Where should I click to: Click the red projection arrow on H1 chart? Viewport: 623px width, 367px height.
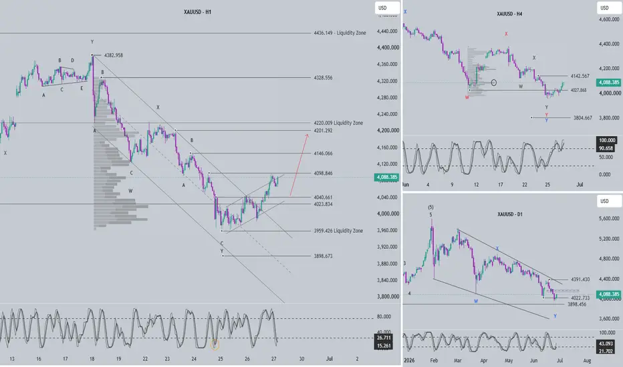tap(299, 165)
